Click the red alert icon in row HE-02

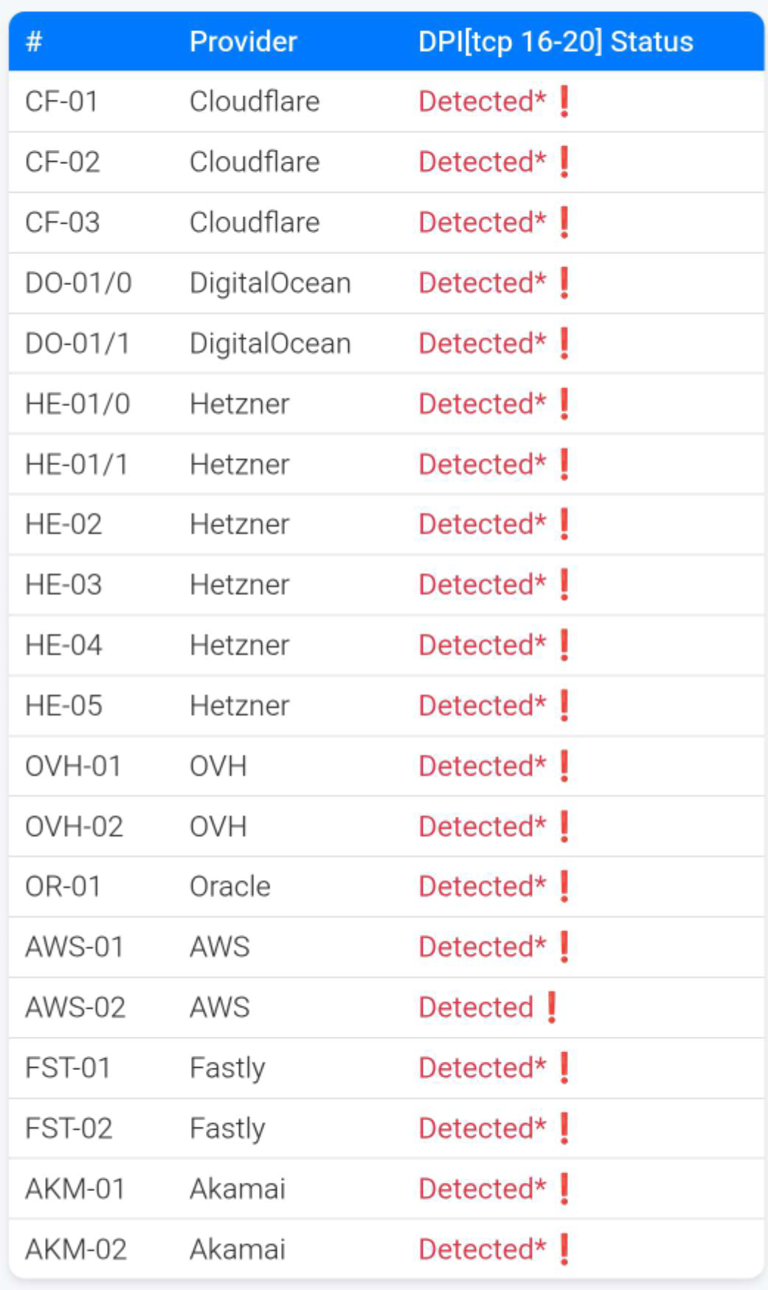(x=564, y=524)
